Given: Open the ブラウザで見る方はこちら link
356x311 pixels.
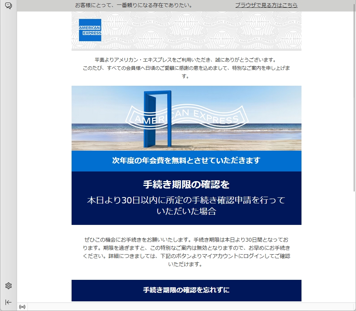Looking at the screenshot, I should tap(266, 5).
